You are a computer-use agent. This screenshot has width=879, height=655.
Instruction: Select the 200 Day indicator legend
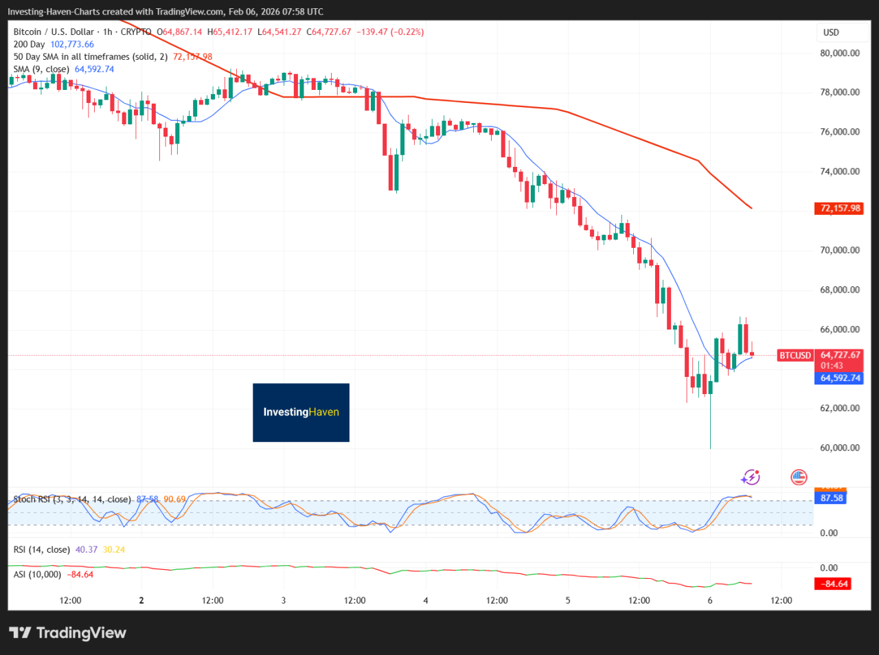point(30,45)
